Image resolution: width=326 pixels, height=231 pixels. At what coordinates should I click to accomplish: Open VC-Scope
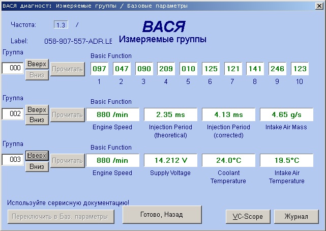(248, 217)
